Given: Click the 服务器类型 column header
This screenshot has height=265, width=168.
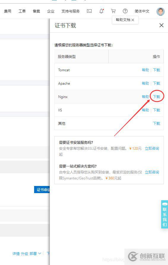Looking at the screenshot, I should click(x=67, y=57).
